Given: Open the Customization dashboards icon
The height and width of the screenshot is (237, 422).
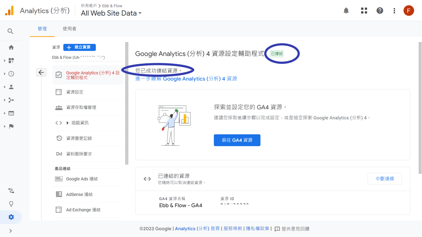Looking at the screenshot, I should click(x=11, y=61).
